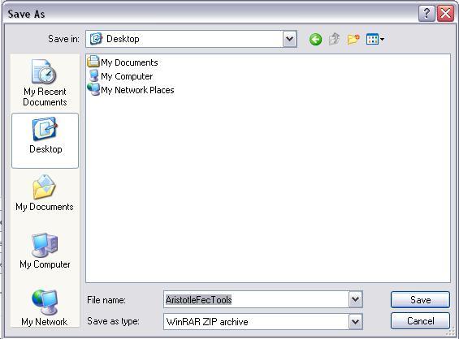Viewport: 459px width, 339px height.
Task: Open My Computer in the places bar
Action: [x=45, y=251]
